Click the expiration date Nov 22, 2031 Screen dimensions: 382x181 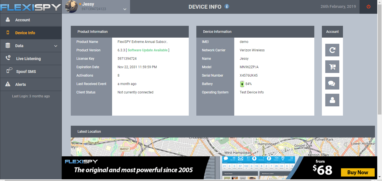coord(137,67)
